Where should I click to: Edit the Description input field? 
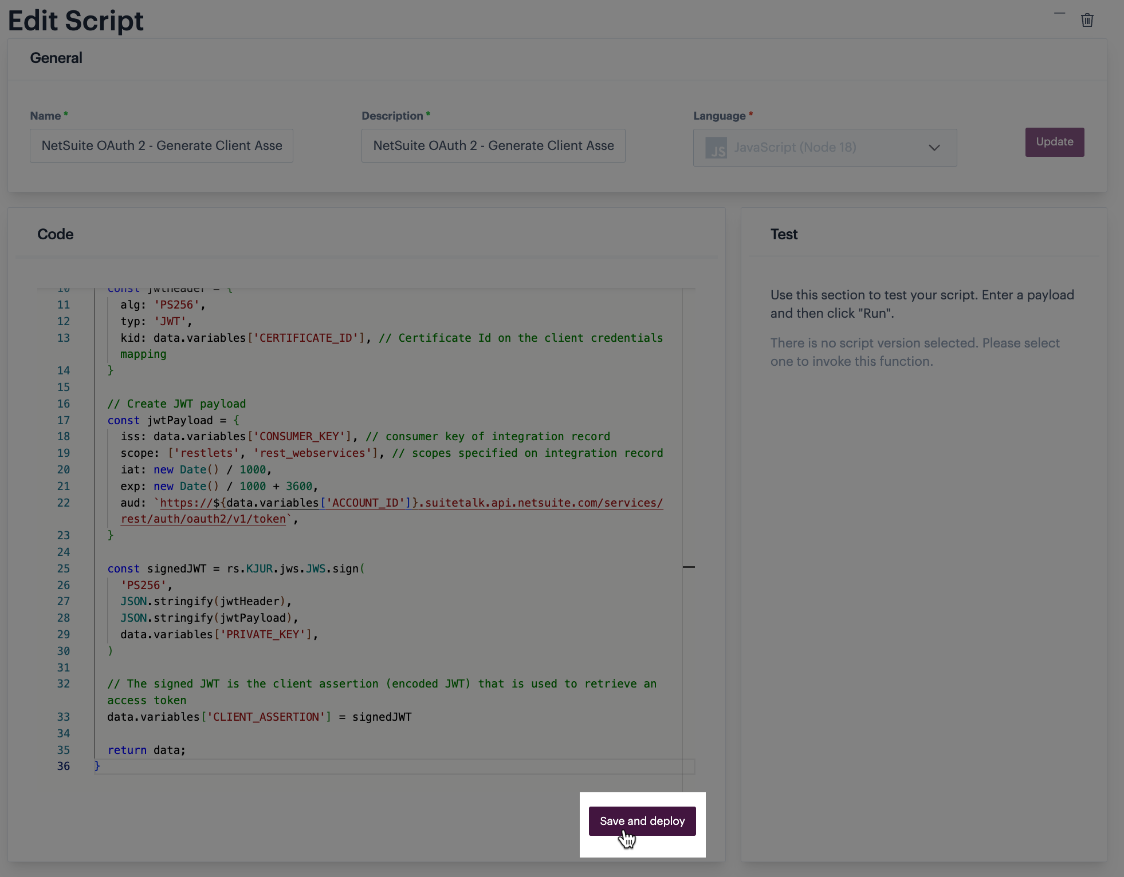point(493,145)
